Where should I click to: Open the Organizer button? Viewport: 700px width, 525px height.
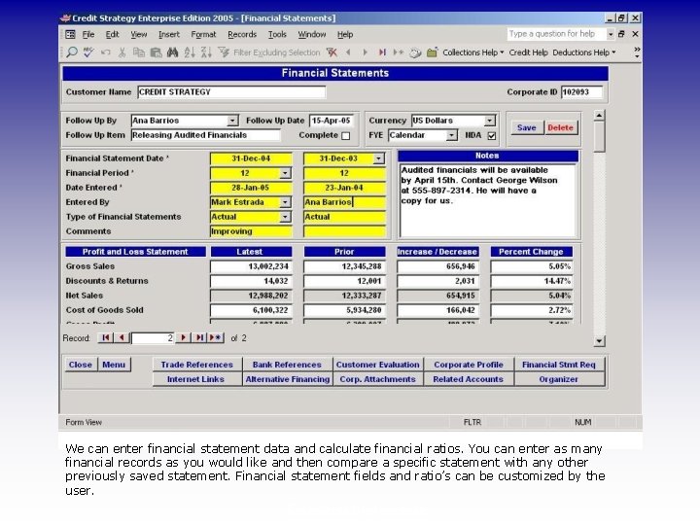coord(558,379)
